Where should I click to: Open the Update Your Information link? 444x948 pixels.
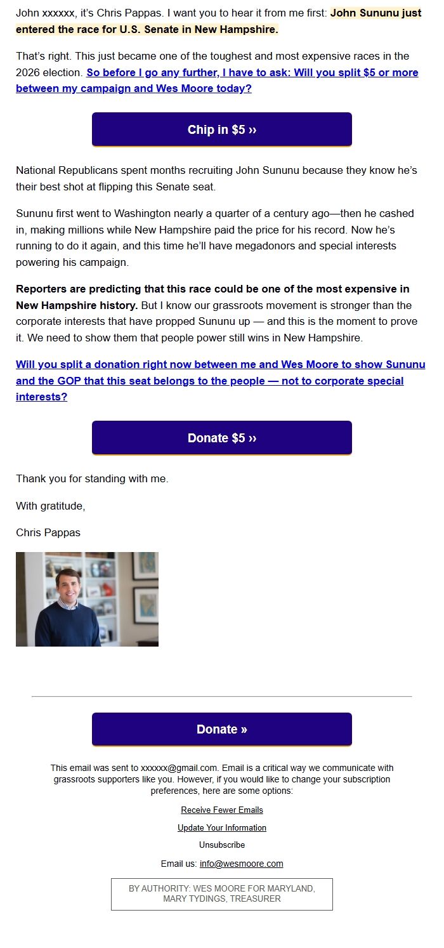click(222, 827)
